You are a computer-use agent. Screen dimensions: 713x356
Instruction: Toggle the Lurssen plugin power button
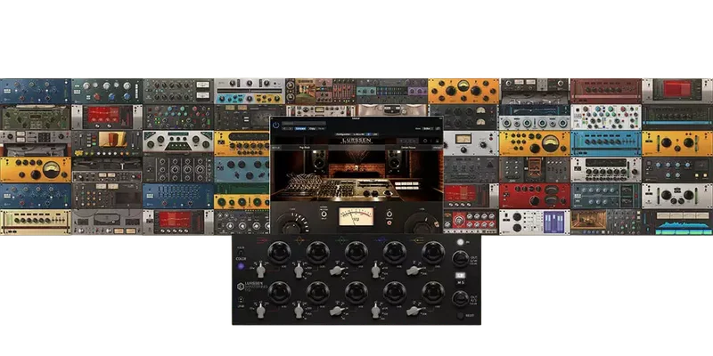tap(276, 125)
